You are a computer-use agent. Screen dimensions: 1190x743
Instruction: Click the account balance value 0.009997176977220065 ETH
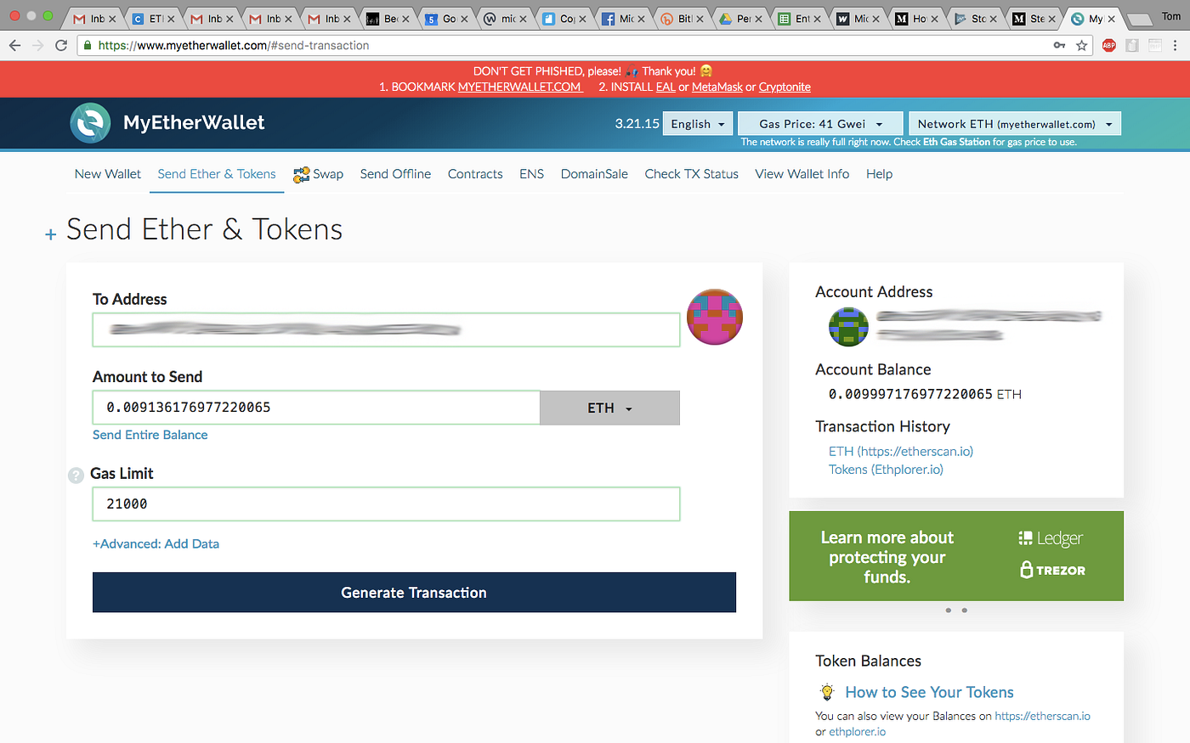(x=925, y=394)
